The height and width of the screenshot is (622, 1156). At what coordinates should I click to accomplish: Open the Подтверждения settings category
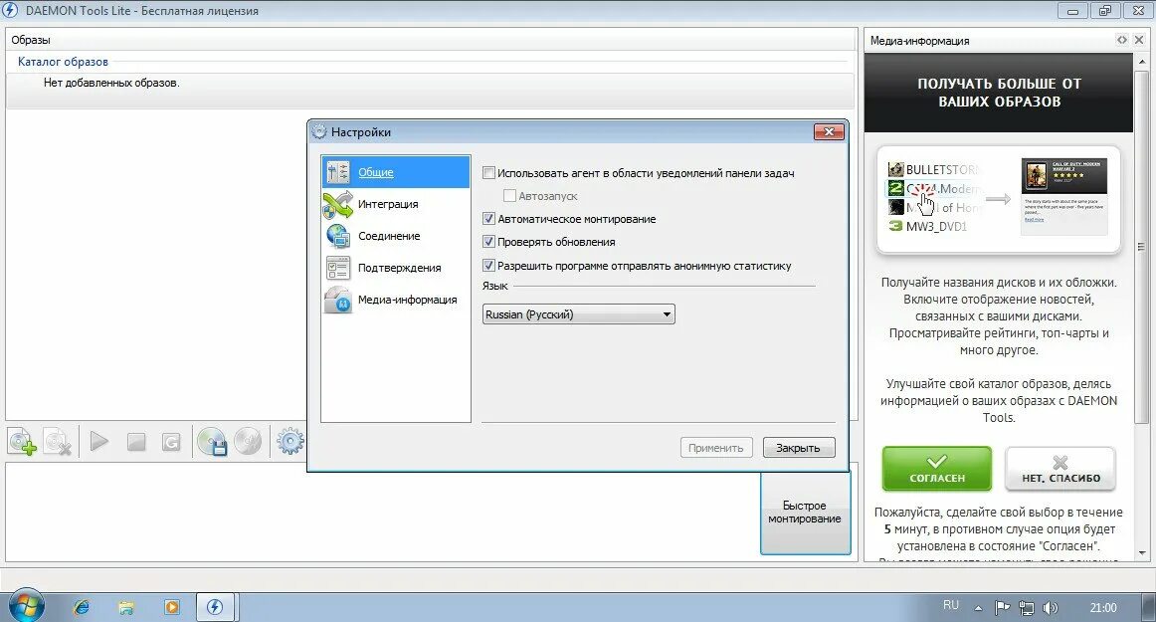pos(396,268)
